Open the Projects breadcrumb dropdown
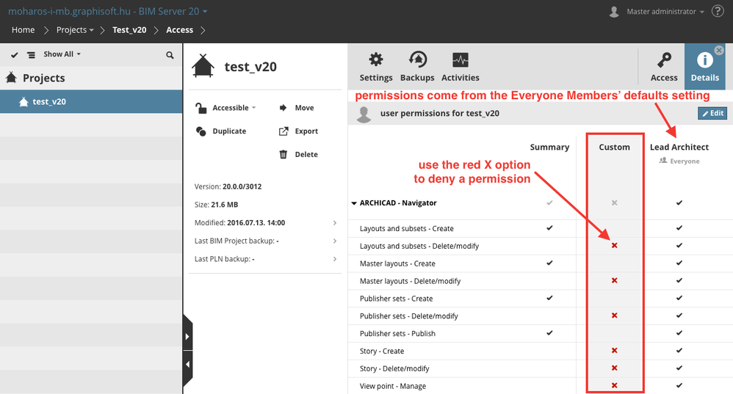733x394 pixels. click(x=75, y=30)
